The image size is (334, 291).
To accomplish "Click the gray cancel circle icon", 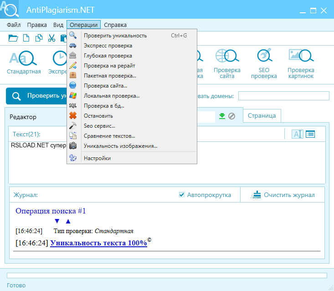I will click(231, 116).
